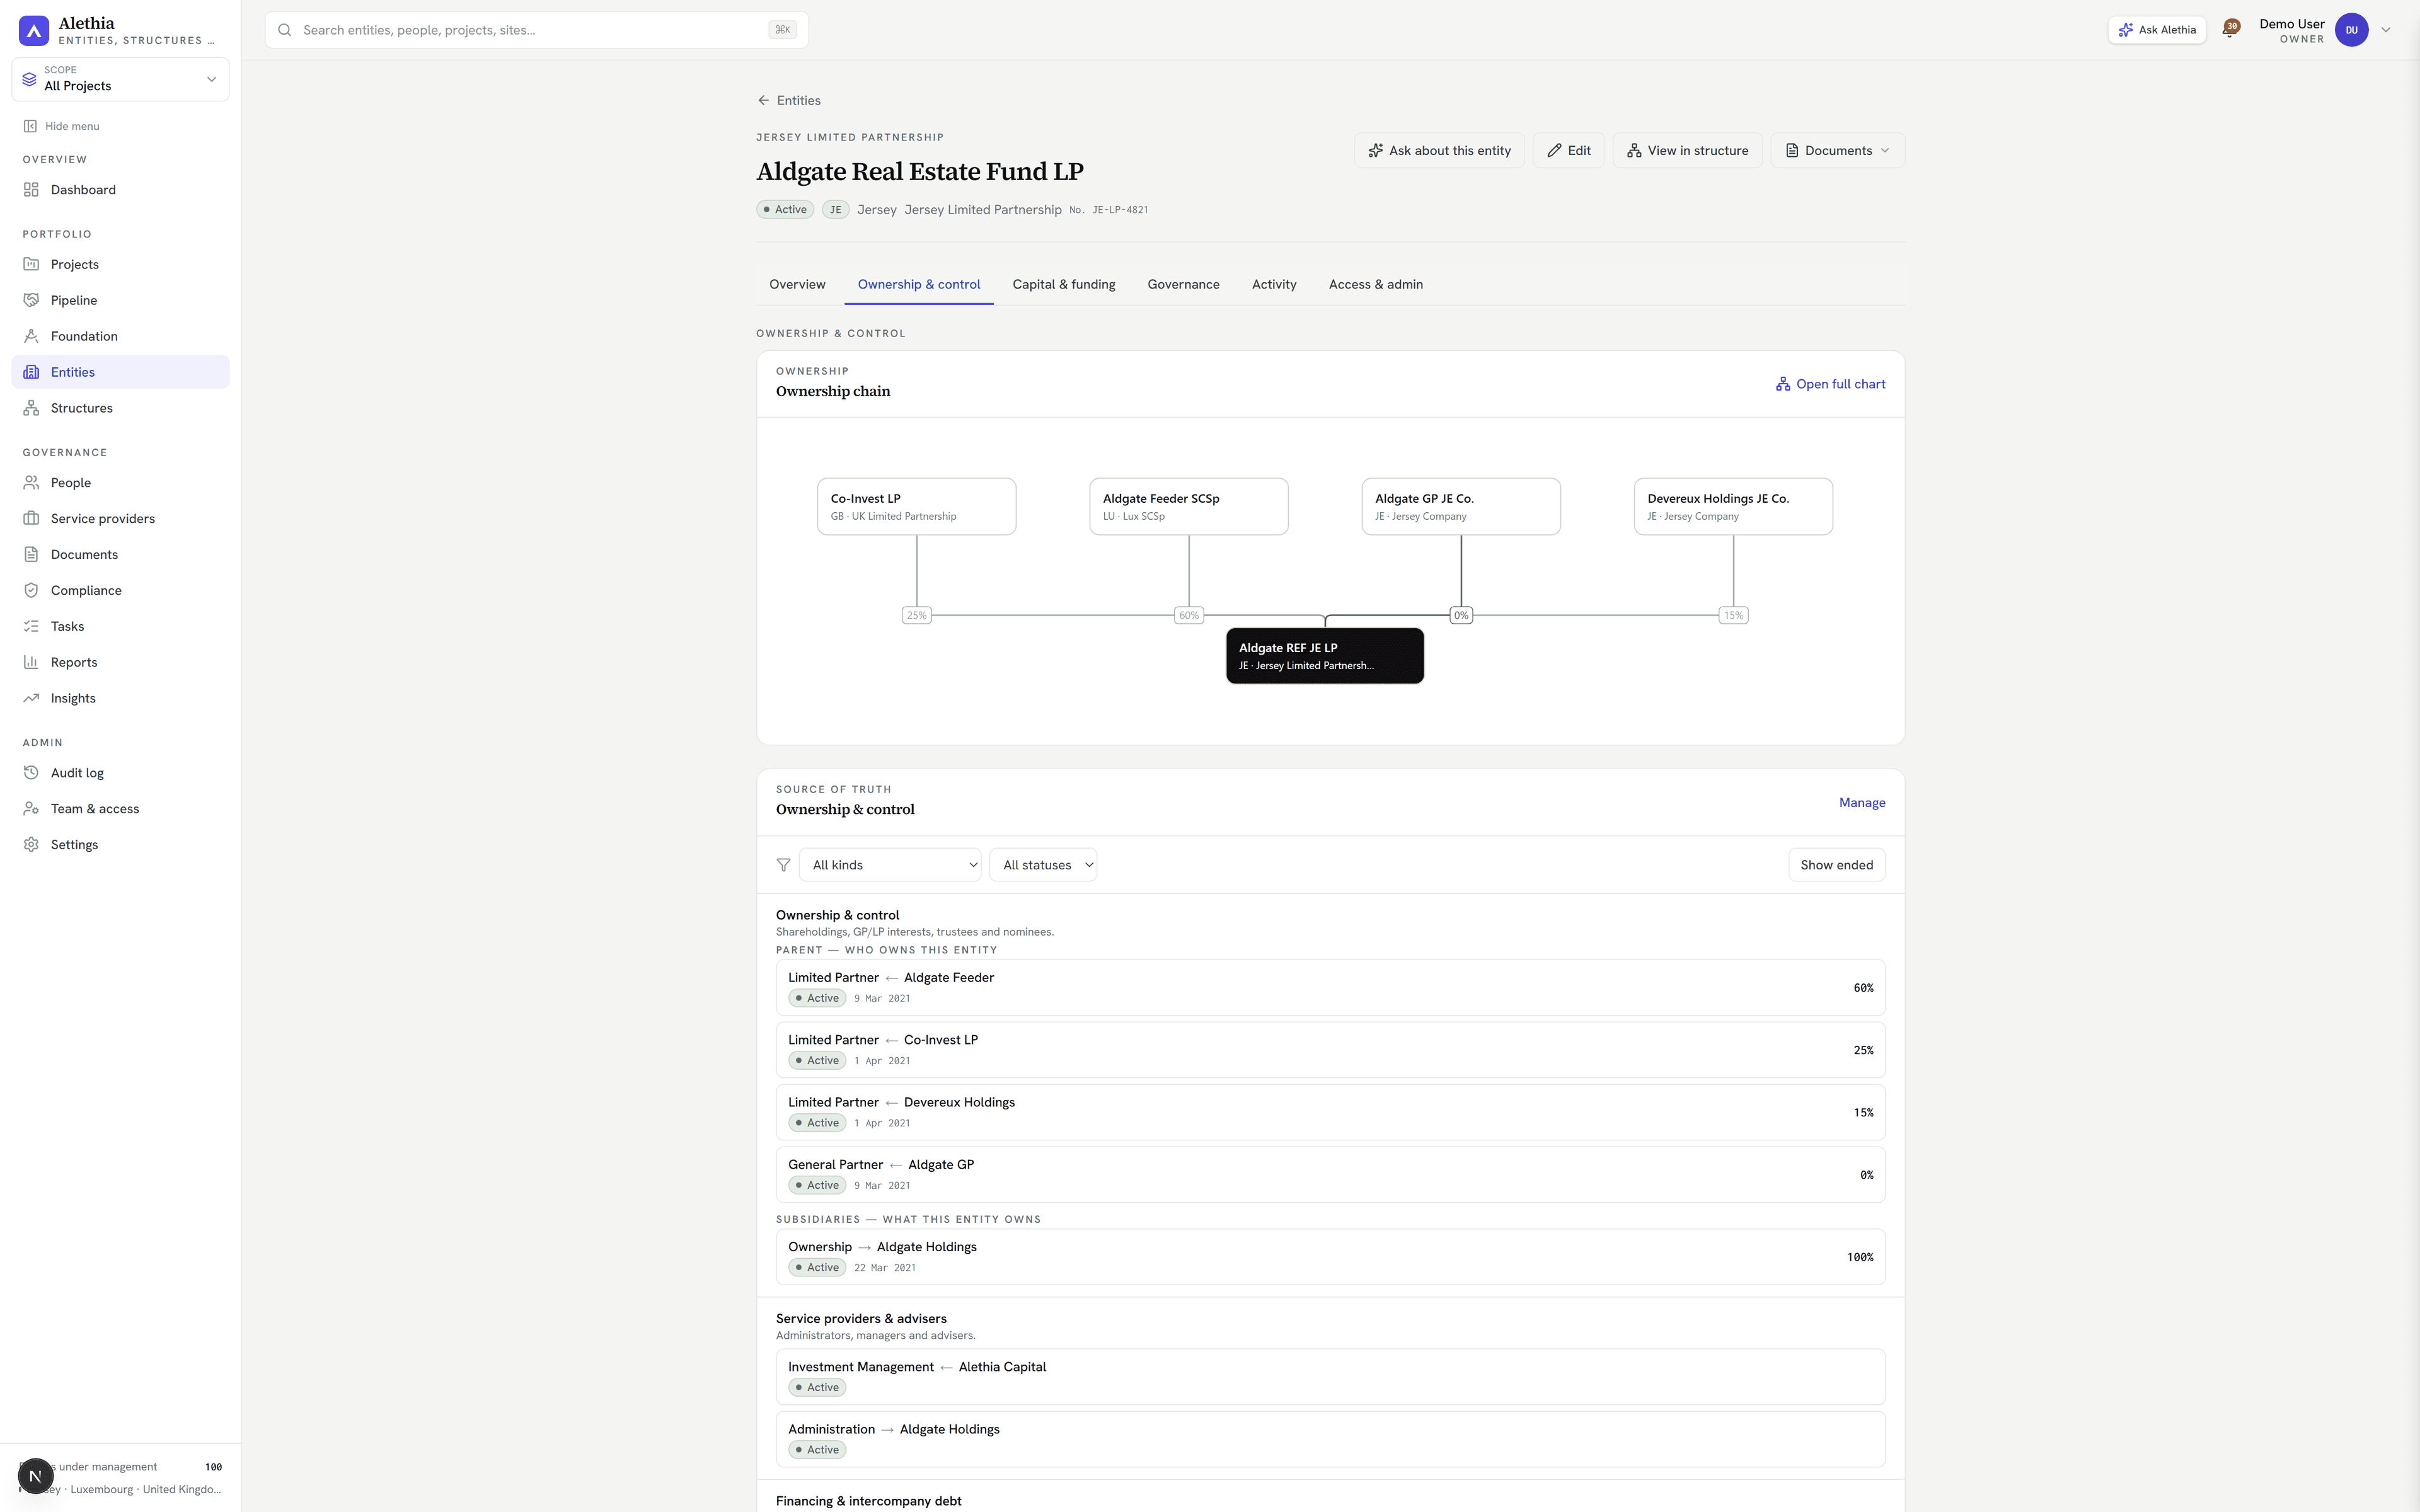This screenshot has height=1512, width=2420.
Task: Open the Documents dropdown button
Action: pyautogui.click(x=1837, y=151)
